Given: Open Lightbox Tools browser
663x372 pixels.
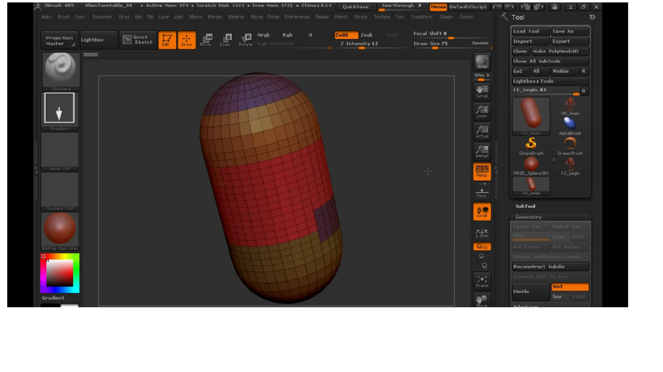Looking at the screenshot, I should pos(550,81).
